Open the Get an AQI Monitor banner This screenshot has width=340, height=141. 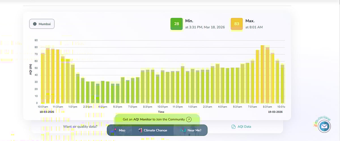pyautogui.click(x=154, y=119)
